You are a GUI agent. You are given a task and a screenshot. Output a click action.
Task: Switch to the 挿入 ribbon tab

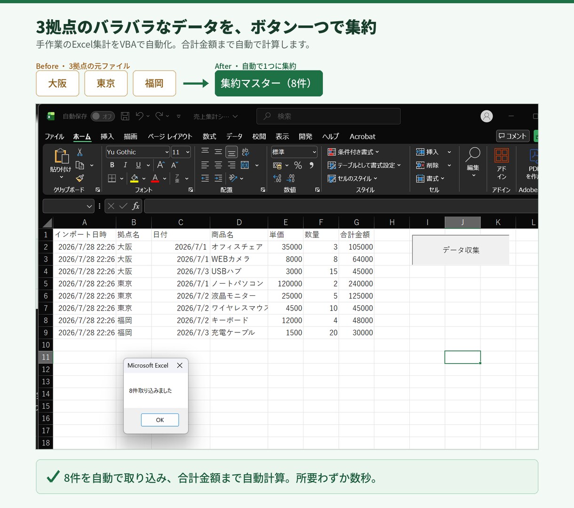tap(107, 136)
